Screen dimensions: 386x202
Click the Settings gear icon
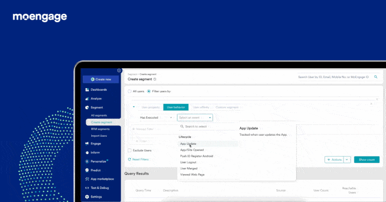(x=87, y=197)
